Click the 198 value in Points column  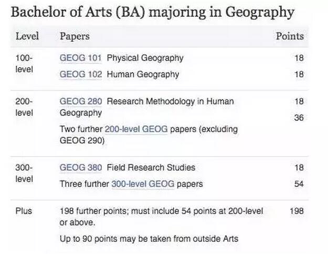(x=297, y=211)
